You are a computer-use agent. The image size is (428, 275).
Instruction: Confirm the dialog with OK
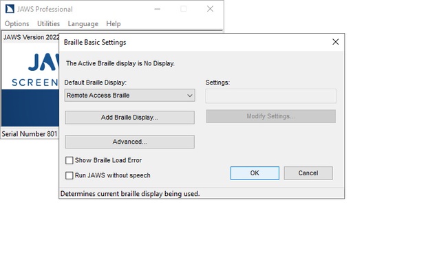click(254, 173)
